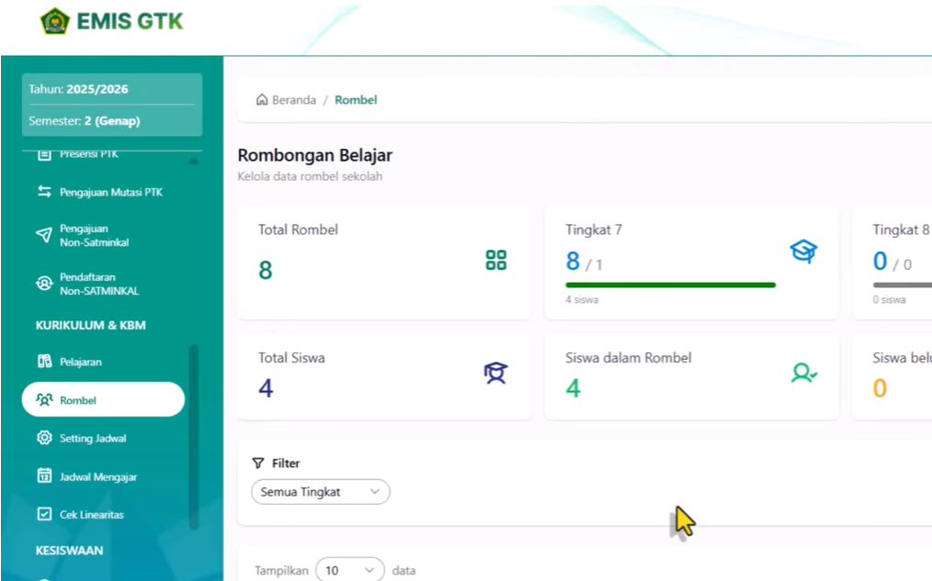The height and width of the screenshot is (581, 932).
Task: Click the EMIS GTK logo
Action: 110,21
